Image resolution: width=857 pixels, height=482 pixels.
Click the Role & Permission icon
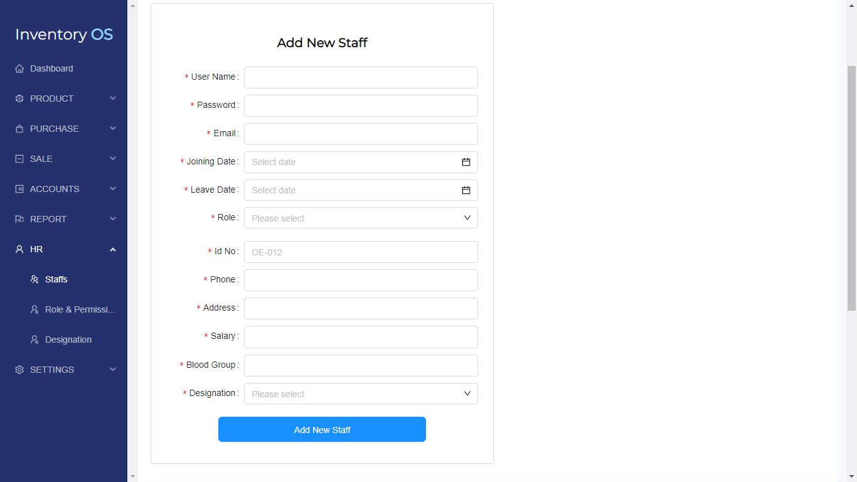(35, 309)
